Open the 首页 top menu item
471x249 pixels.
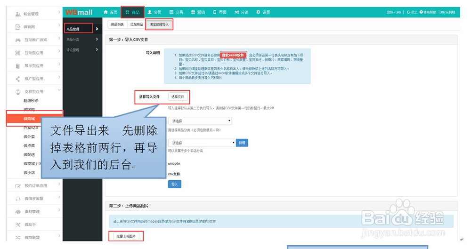(x=111, y=12)
